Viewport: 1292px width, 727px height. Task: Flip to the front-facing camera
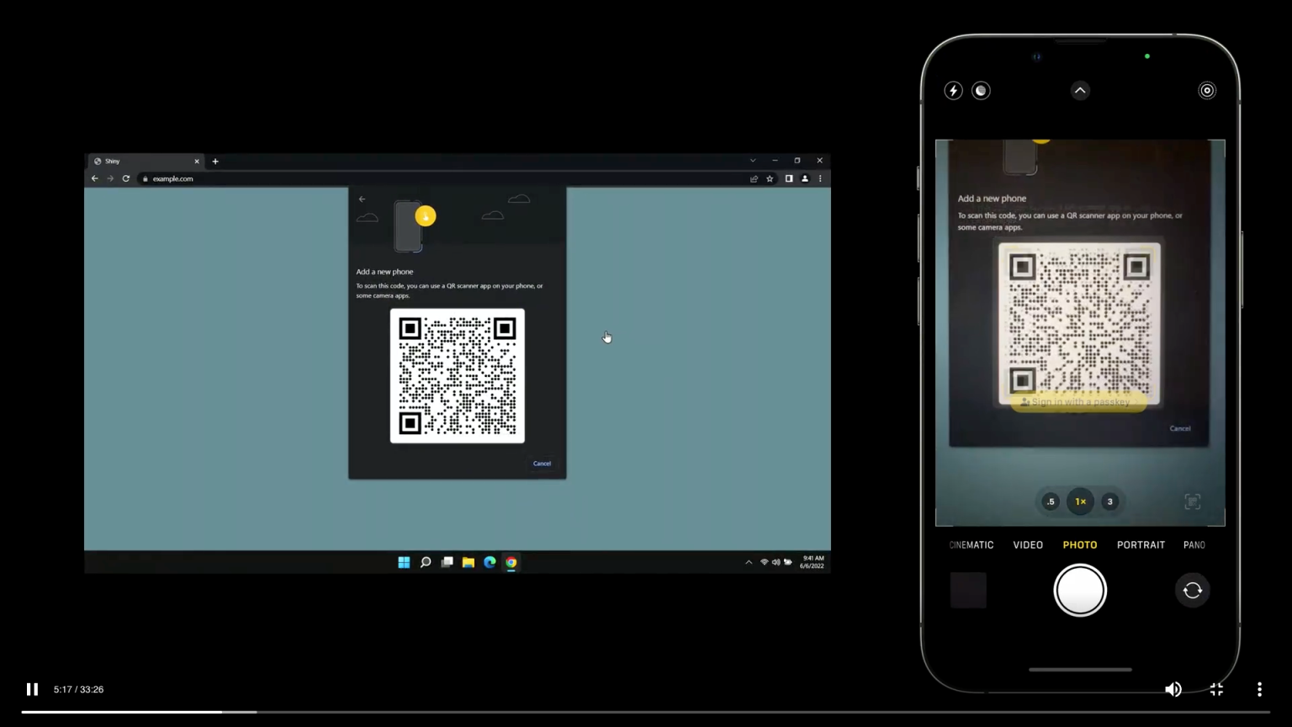tap(1192, 590)
